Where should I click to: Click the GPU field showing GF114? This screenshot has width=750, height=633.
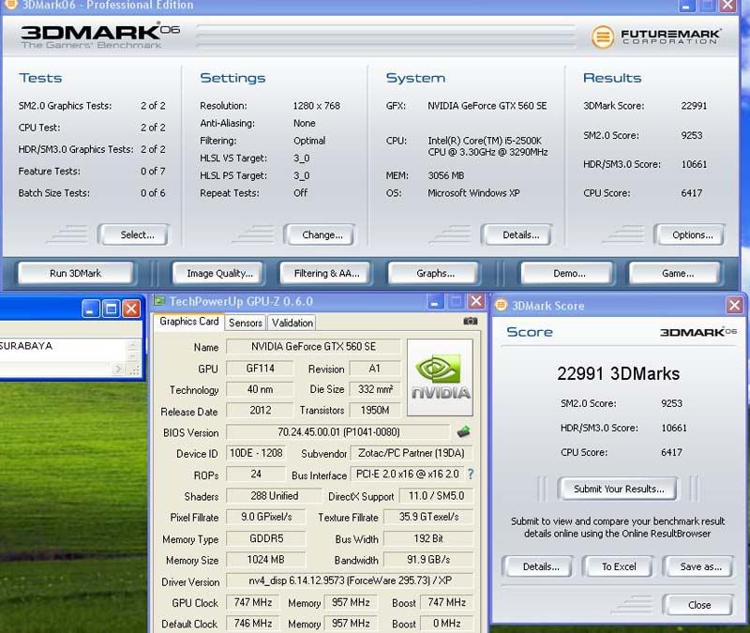pyautogui.click(x=260, y=369)
